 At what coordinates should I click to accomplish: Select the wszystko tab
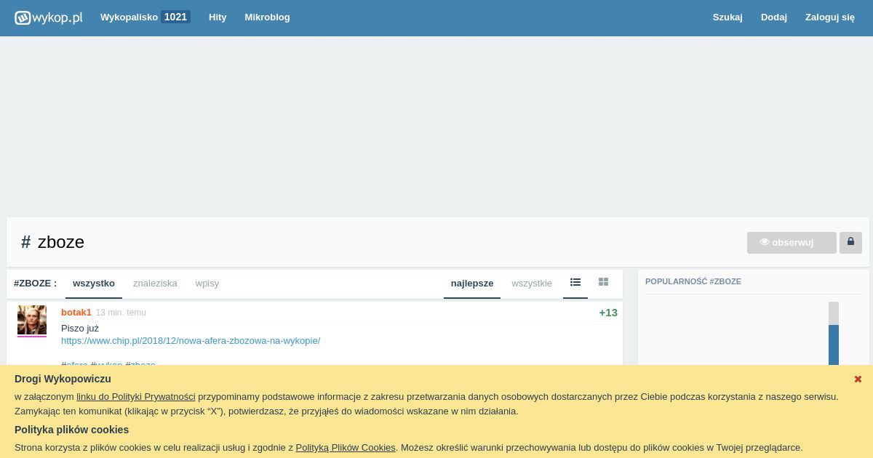(94, 284)
